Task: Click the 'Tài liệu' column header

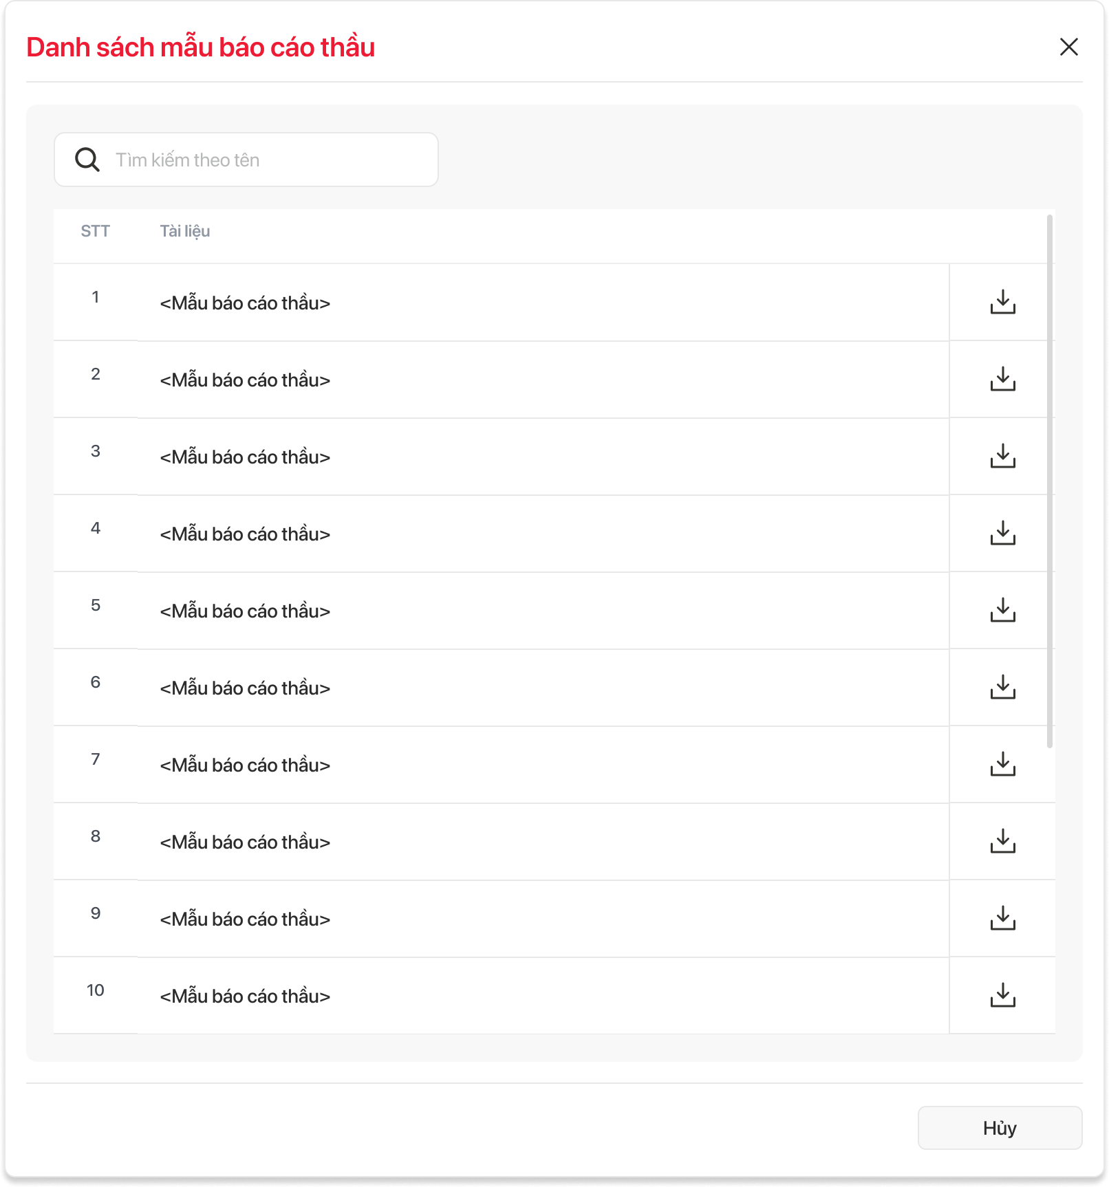Action: click(x=185, y=231)
